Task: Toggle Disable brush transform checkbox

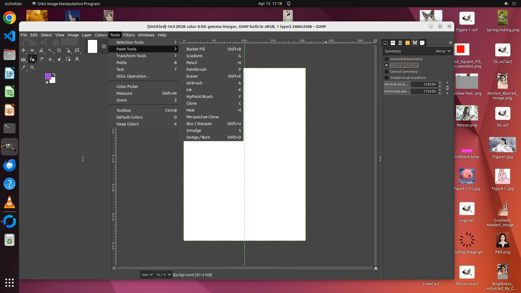Action: click(x=387, y=78)
